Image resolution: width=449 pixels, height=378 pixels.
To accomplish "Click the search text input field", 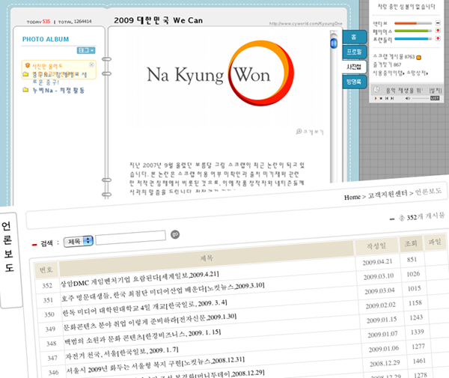I will 131,237.
